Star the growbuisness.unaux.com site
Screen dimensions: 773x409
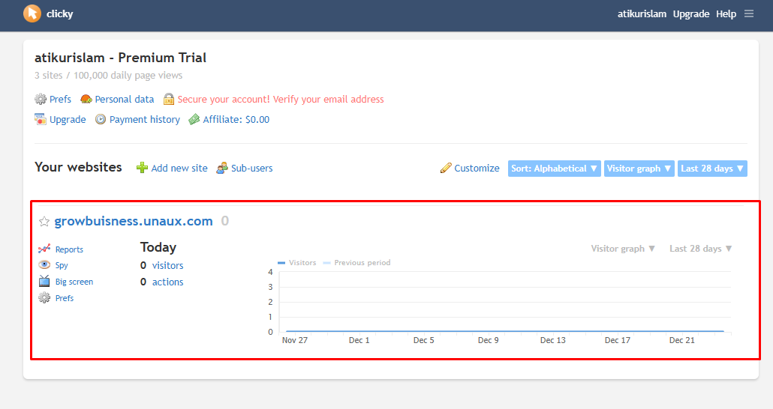44,222
